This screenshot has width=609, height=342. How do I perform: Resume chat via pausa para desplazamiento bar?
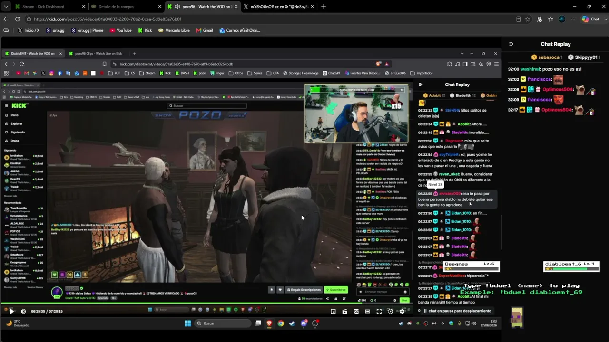(x=457, y=311)
